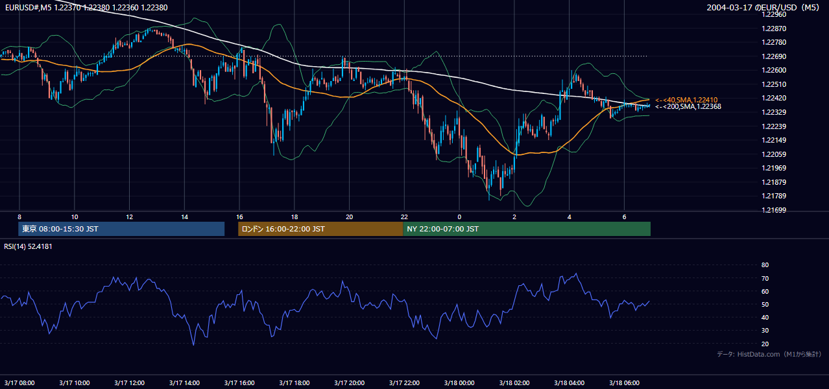This screenshot has height=389, width=829.
Task: Click price level 1.22780 on the axis
Action: tap(774, 42)
